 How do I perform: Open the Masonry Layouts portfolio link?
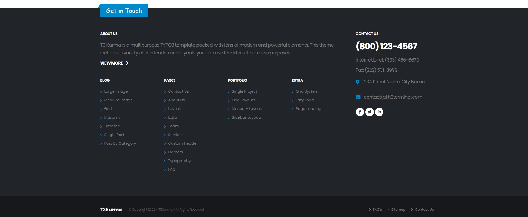(247, 109)
